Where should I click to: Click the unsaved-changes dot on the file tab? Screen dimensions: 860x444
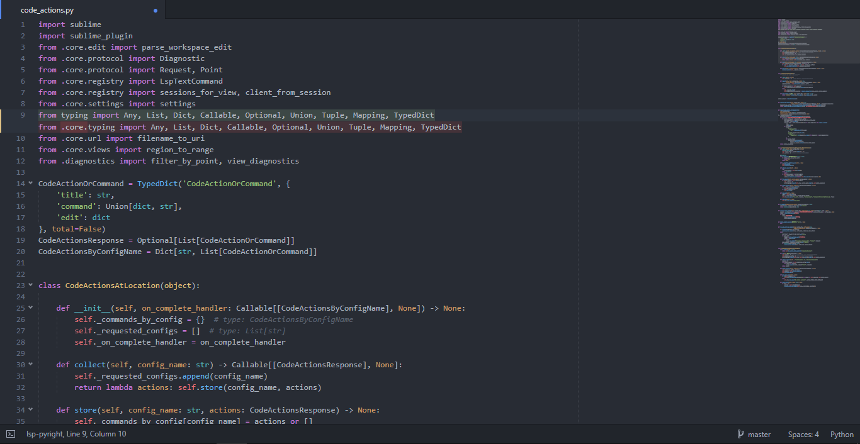(x=154, y=10)
